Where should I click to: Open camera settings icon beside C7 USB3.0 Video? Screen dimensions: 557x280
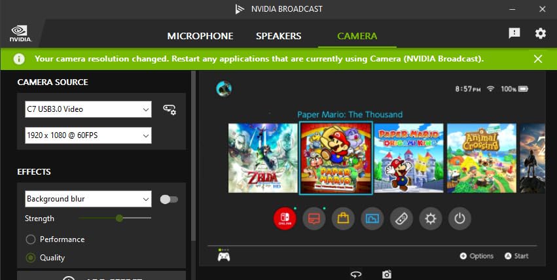click(x=170, y=110)
